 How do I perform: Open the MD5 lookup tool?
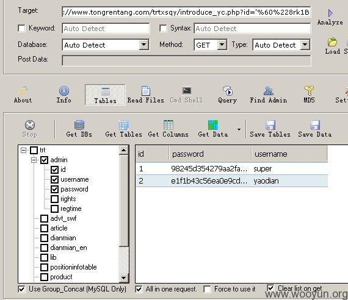[309, 91]
